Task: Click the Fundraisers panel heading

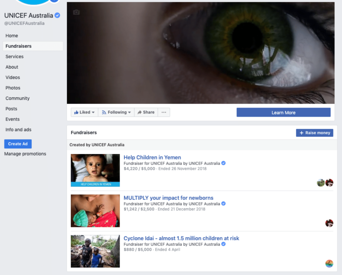Action: 84,133
